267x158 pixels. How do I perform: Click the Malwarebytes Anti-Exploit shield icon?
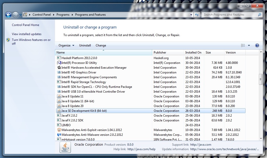[x=59, y=130]
